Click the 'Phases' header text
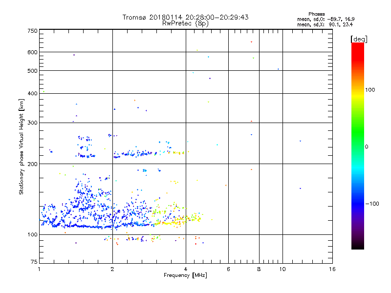This screenshot has height=293, width=391. (x=316, y=14)
